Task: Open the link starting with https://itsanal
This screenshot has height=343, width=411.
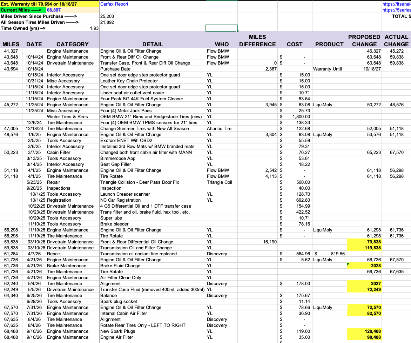Action: [x=397, y=4]
